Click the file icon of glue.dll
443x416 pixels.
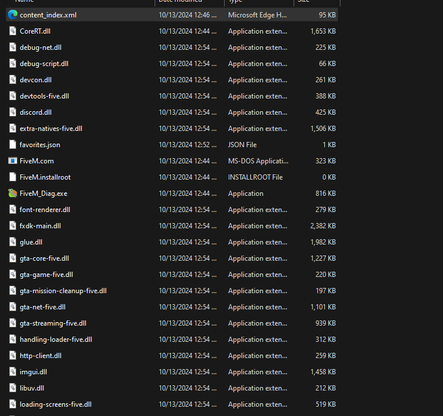(x=13, y=242)
